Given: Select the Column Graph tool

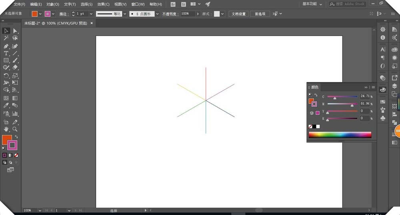Looking at the screenshot, I should [15, 114].
